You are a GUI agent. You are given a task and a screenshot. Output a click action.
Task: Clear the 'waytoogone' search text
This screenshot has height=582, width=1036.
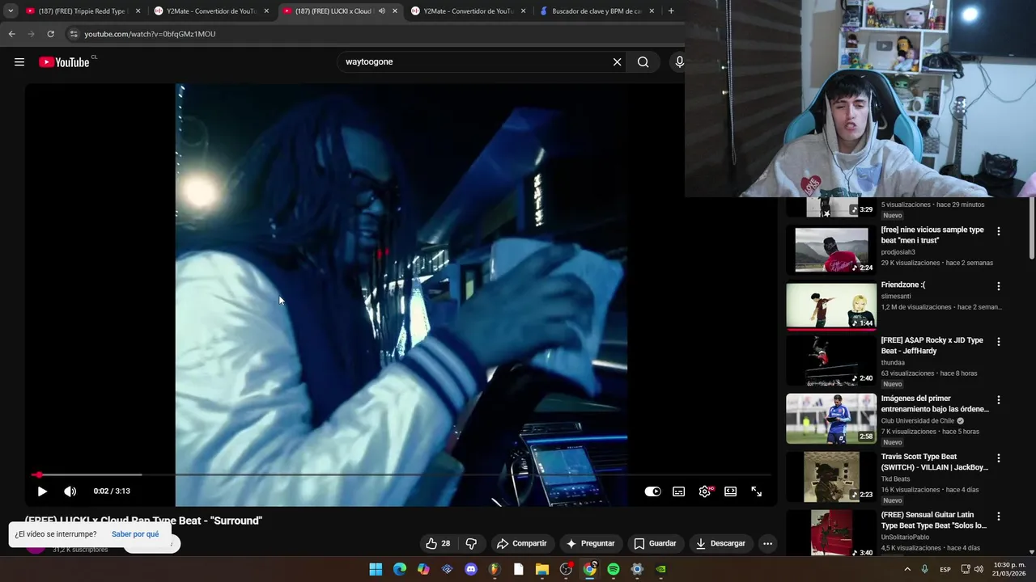[617, 62]
